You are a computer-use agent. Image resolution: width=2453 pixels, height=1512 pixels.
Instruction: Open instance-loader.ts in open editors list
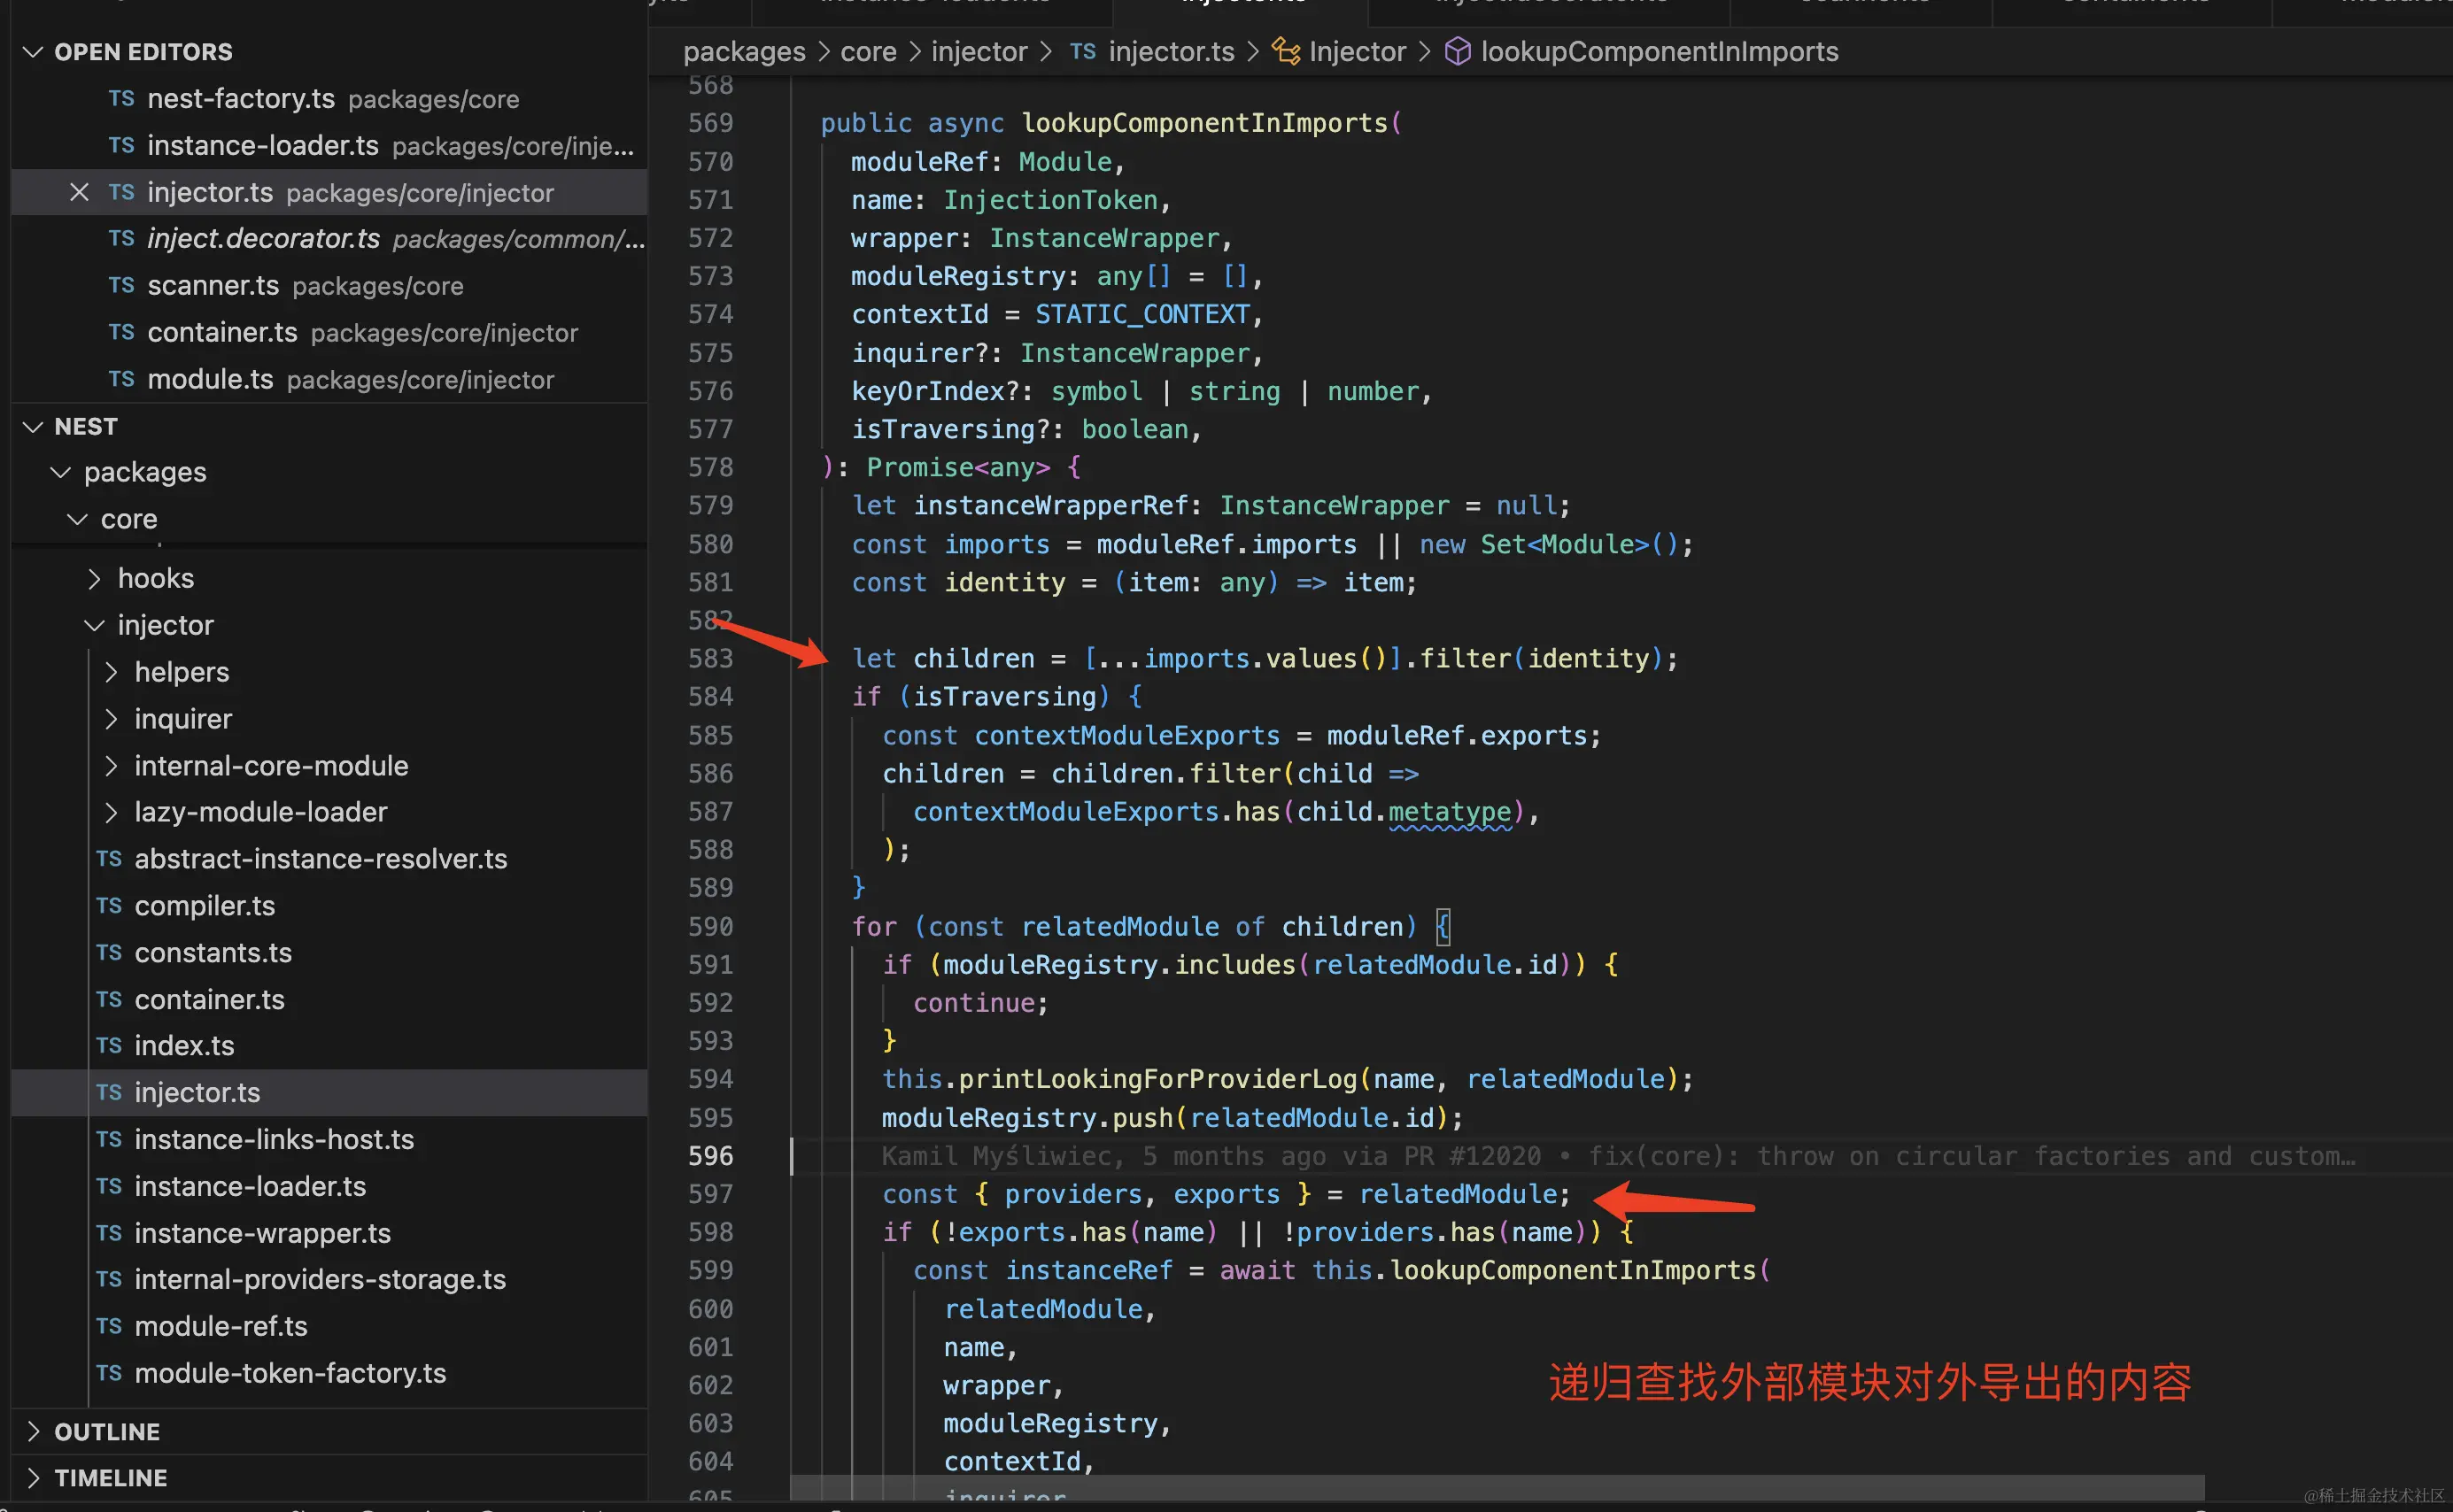coord(329,146)
